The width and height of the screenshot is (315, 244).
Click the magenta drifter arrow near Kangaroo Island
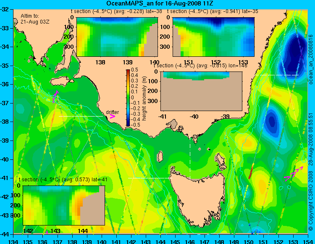tap(55, 97)
